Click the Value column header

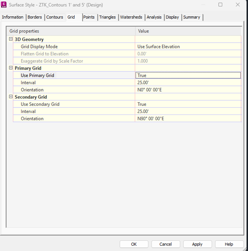188,31
